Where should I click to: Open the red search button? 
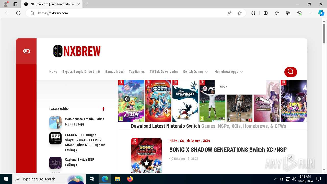[290, 72]
